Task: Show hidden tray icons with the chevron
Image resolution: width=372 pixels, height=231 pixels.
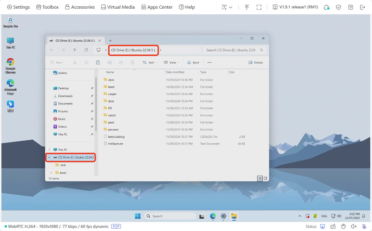Action: (300, 216)
